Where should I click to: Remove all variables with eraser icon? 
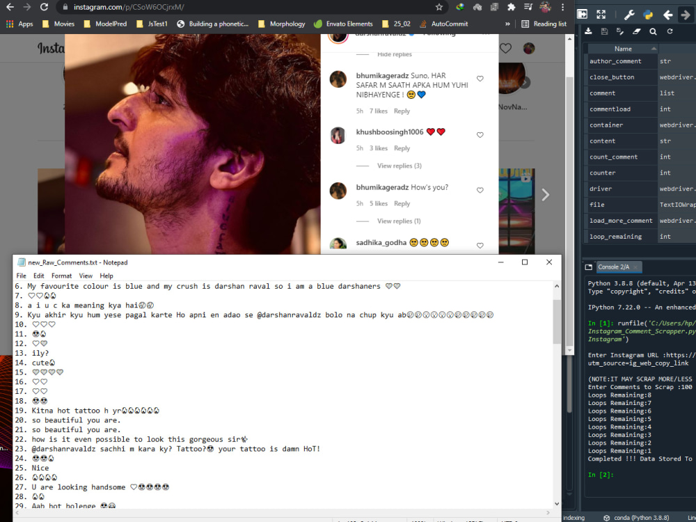coord(637,31)
